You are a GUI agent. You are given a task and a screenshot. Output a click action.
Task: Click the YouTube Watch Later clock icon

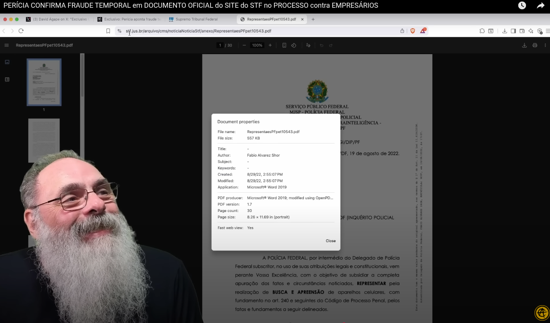(522, 5)
